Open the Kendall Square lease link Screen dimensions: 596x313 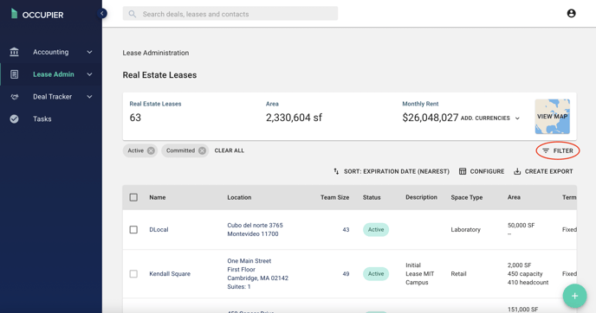click(x=170, y=274)
